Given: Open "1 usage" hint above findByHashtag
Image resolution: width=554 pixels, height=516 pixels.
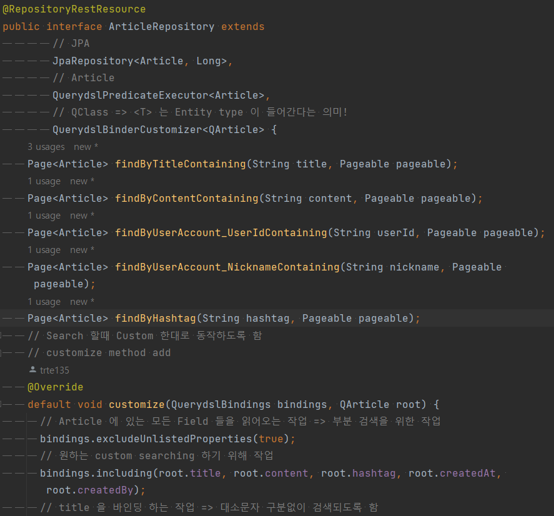Looking at the screenshot, I should 44,302.
